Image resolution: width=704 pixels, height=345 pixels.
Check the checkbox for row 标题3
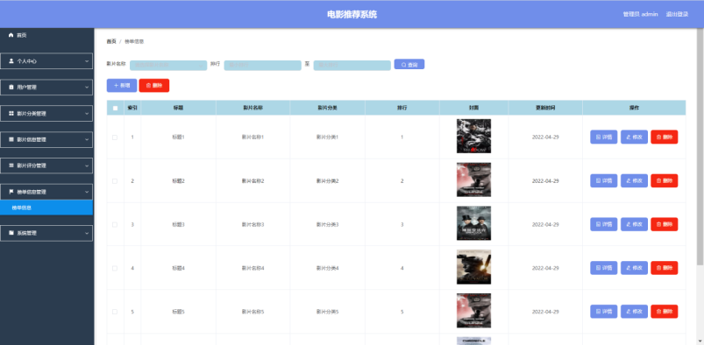(115, 224)
